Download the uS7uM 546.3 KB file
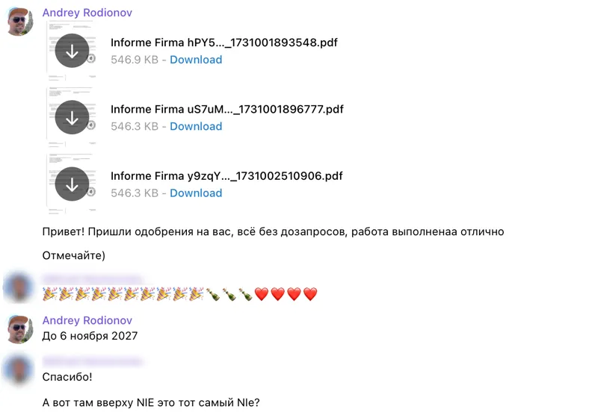 pyautogui.click(x=196, y=126)
